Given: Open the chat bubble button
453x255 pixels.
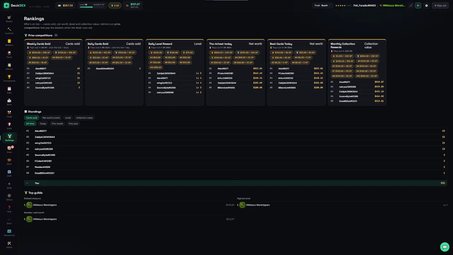Looking at the screenshot, I should 445,246.
